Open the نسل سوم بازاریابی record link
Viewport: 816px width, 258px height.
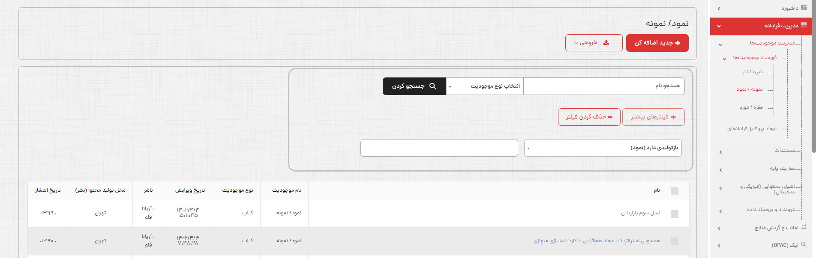640,213
